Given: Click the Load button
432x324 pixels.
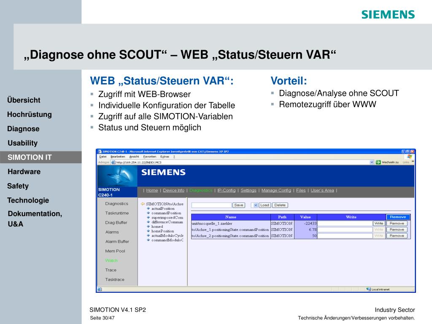Looking at the screenshot, I should click(265, 205).
